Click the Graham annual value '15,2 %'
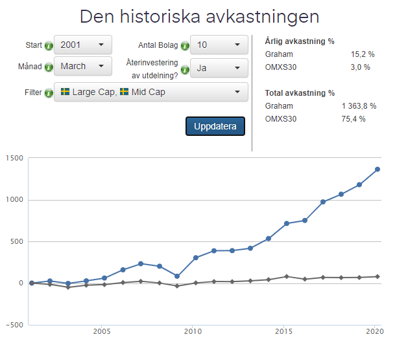The image size is (395, 341). (x=363, y=54)
